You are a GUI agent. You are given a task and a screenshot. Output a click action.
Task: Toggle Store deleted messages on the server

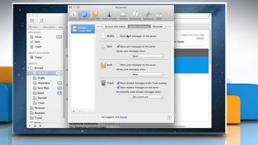pyautogui.click(x=118, y=87)
